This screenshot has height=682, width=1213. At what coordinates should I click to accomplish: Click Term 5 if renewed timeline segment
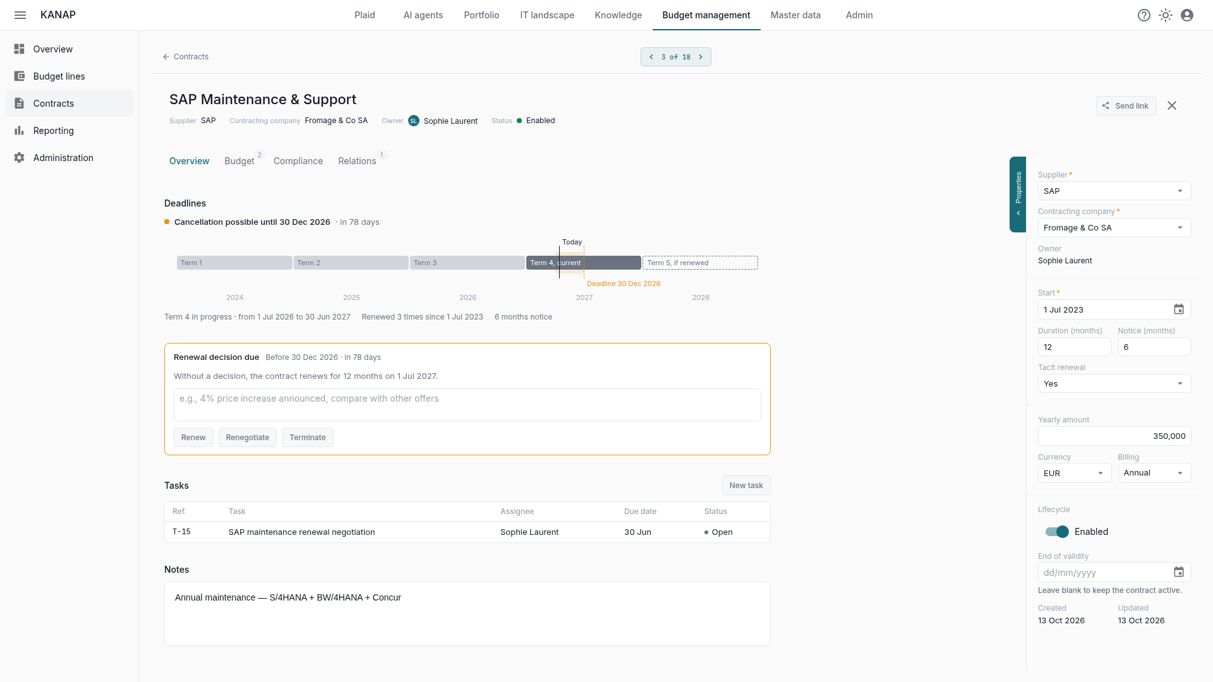(x=700, y=263)
